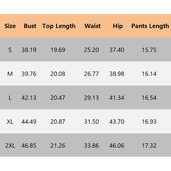Select bust value 46.85
The width and height of the screenshot is (171, 171).
[x=29, y=146]
